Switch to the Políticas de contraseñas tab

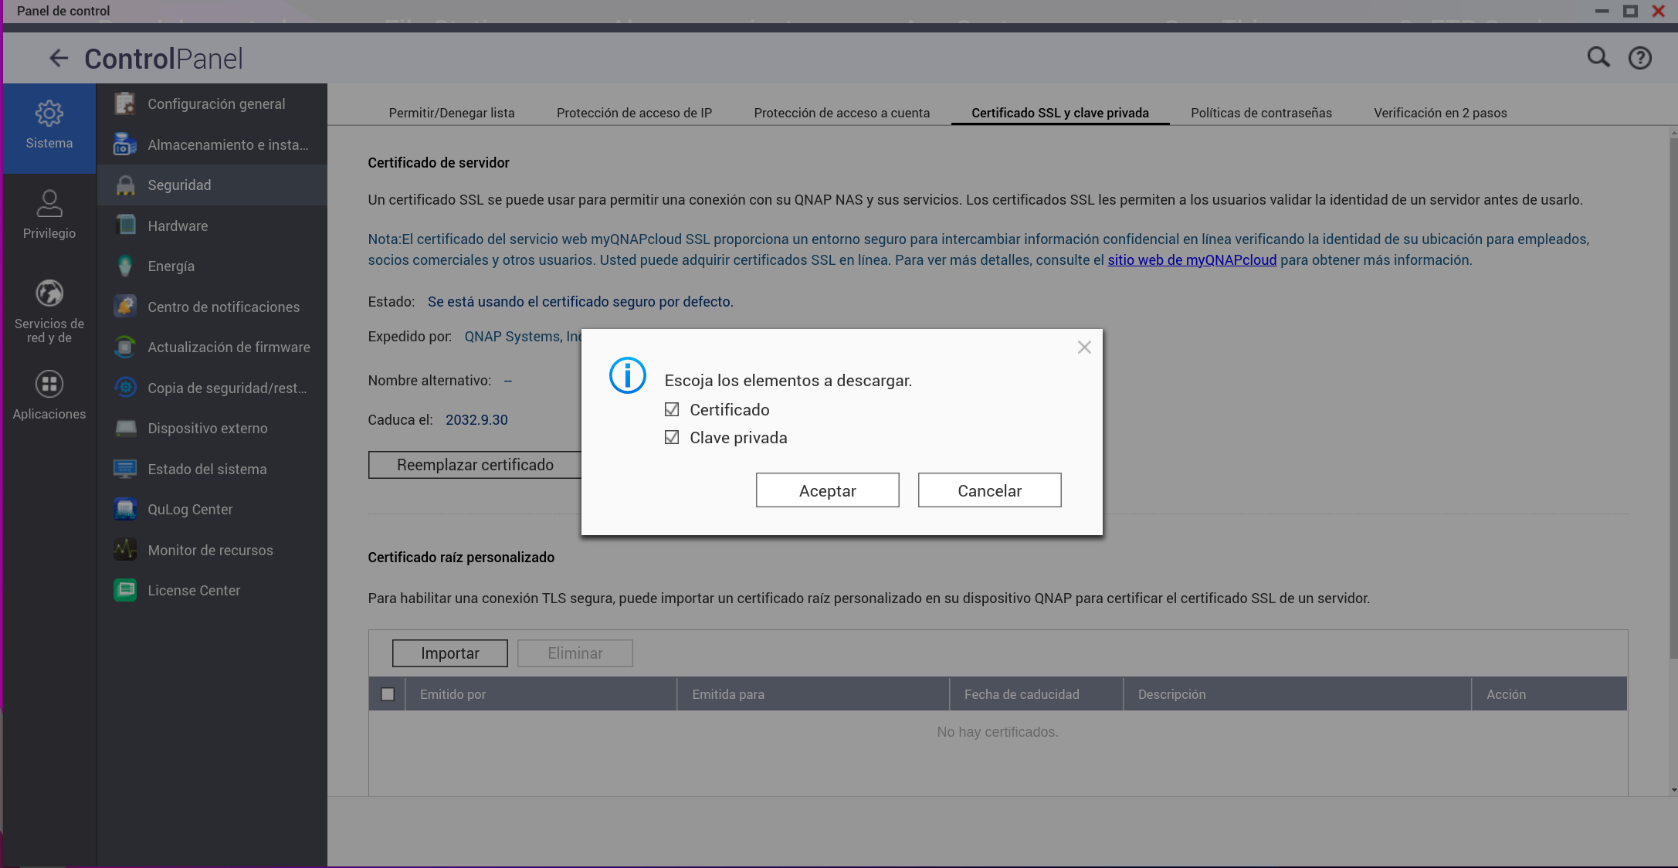coord(1261,113)
